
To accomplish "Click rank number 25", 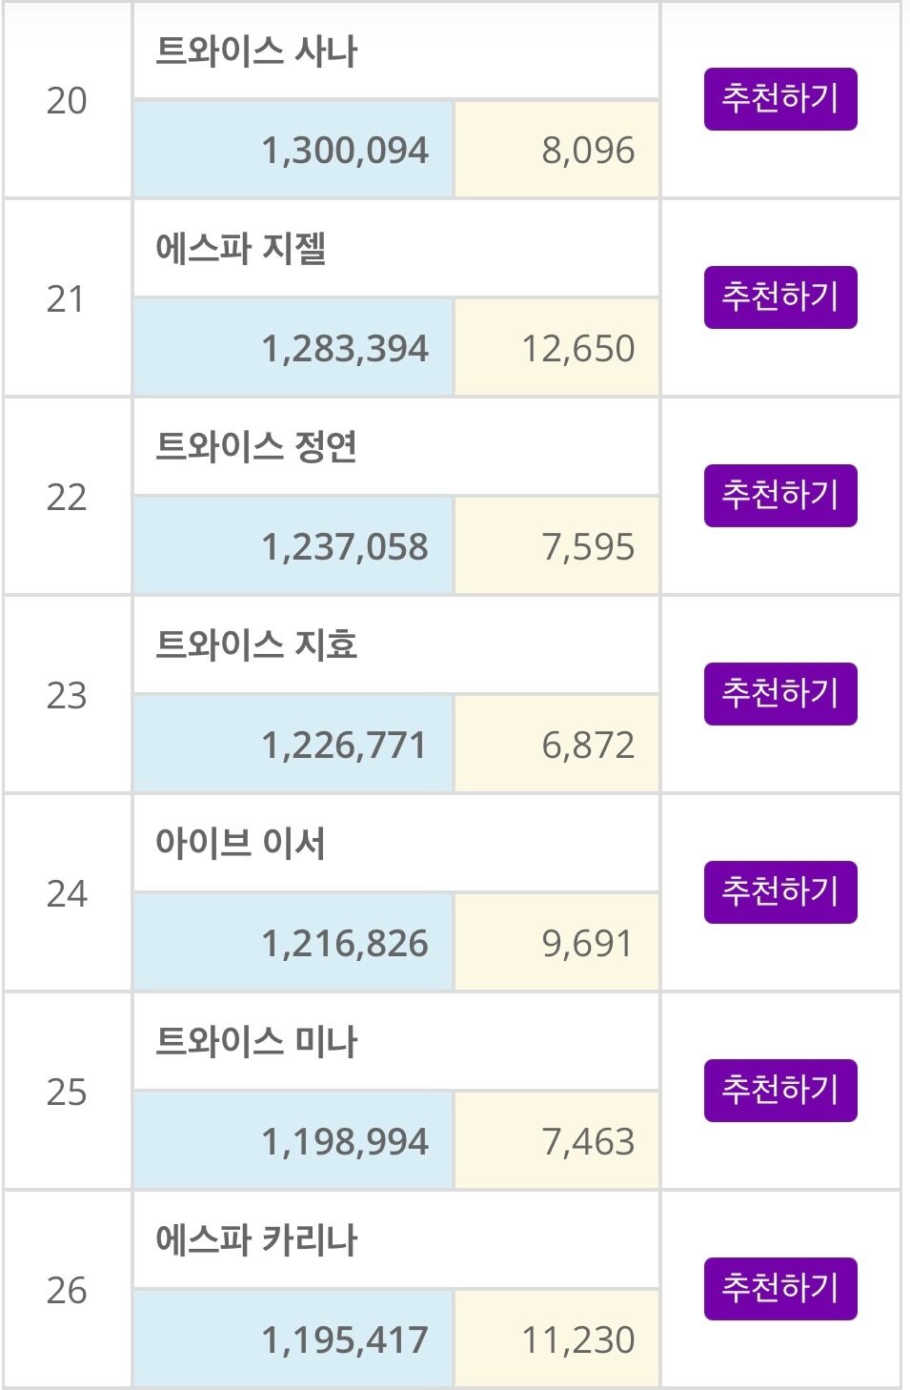I will tap(67, 1093).
